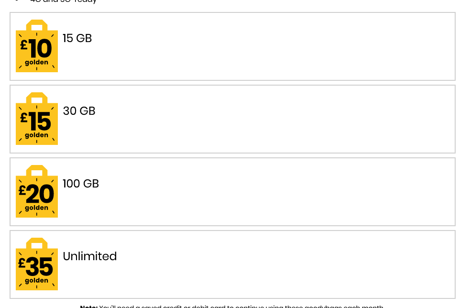459x308 pixels.
Task: Choose the 30 GB plan card
Action: (x=232, y=119)
